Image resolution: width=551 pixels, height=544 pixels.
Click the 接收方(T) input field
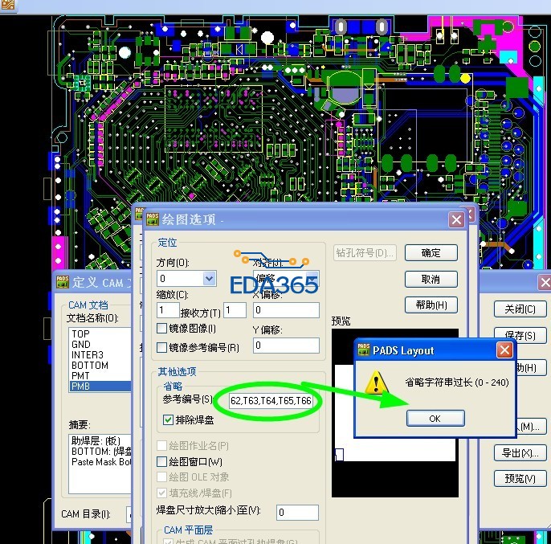tap(235, 310)
